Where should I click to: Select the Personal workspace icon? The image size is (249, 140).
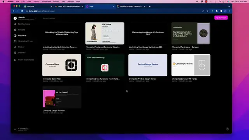pyautogui.click(x=15, y=35)
